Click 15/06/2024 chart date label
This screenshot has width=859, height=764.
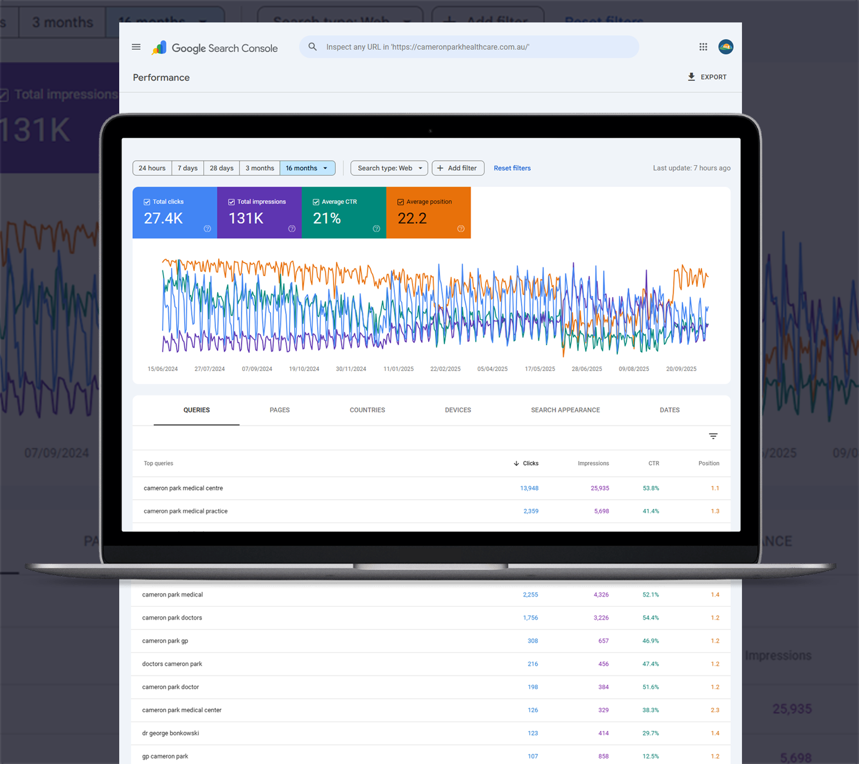tap(162, 369)
